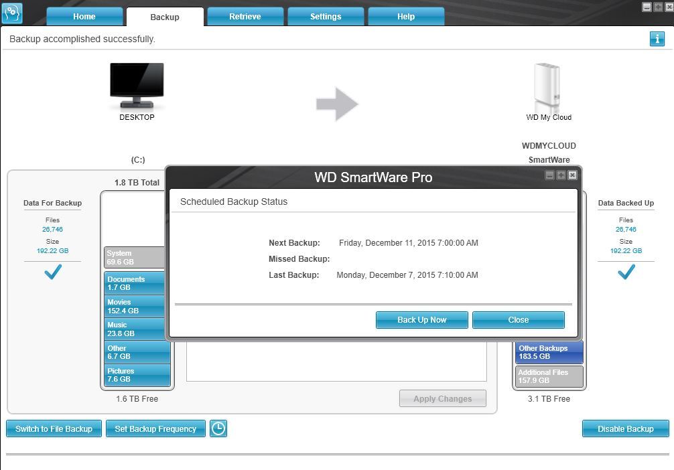Click the blue checkmark under Data For Backup

pyautogui.click(x=52, y=272)
